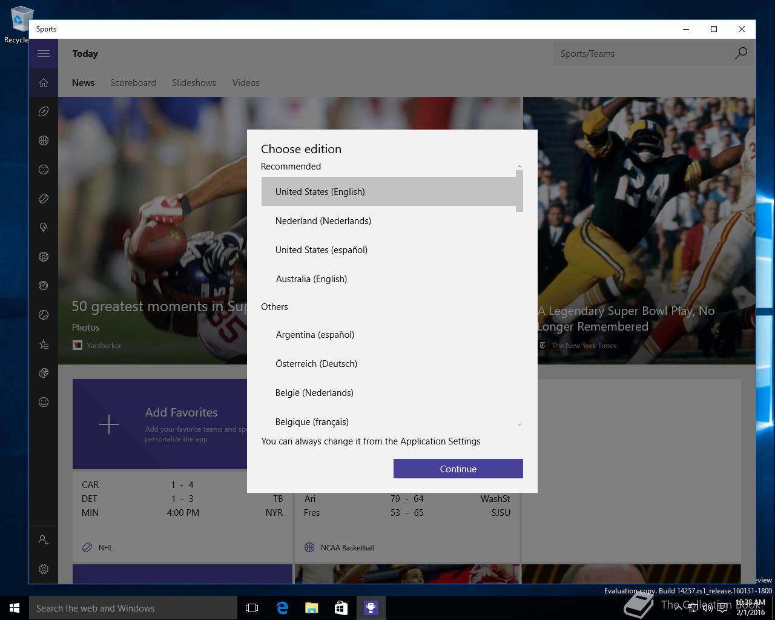The width and height of the screenshot is (775, 620).
Task: Click the search magnifier icon
Action: tap(740, 53)
